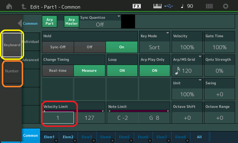Open the settings gear icon
Viewport: 238px width, 143px height.
pyautogui.click(x=226, y=6)
